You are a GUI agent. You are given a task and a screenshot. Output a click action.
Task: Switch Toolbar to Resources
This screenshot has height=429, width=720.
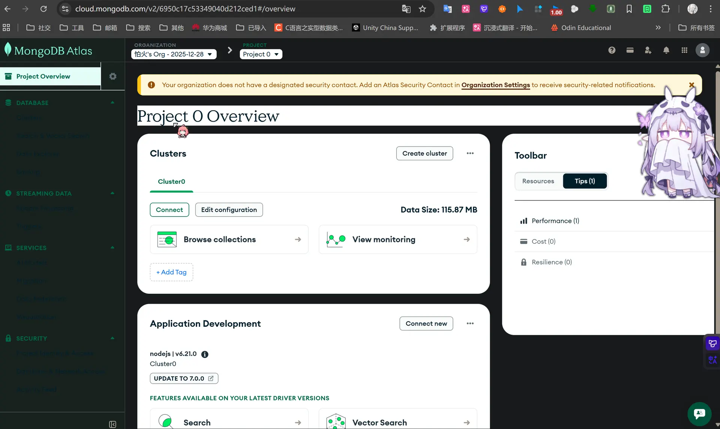pos(538,181)
